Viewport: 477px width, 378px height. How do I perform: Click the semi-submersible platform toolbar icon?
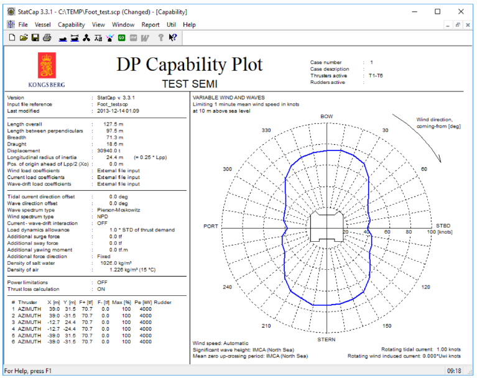pyautogui.click(x=75, y=38)
